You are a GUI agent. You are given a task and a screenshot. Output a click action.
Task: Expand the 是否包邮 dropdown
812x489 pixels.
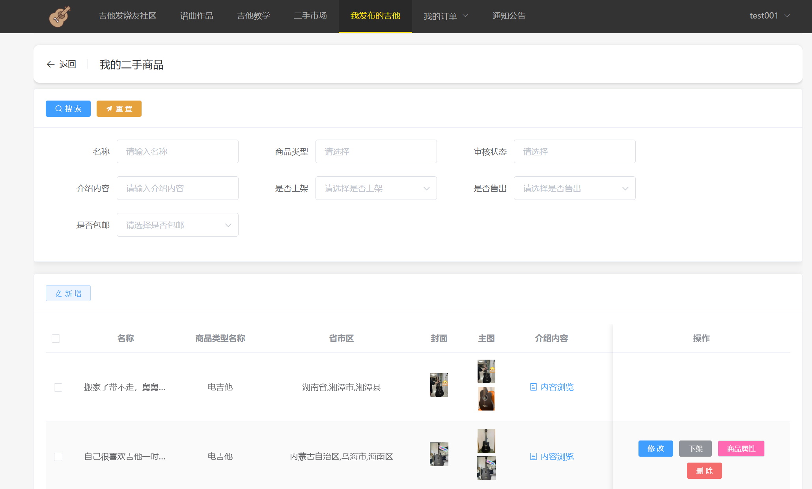click(177, 225)
